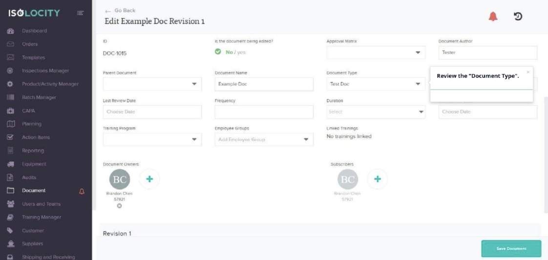The image size is (548, 260).
Task: Click Brandon Chen owner avatar
Action: [x=120, y=179]
